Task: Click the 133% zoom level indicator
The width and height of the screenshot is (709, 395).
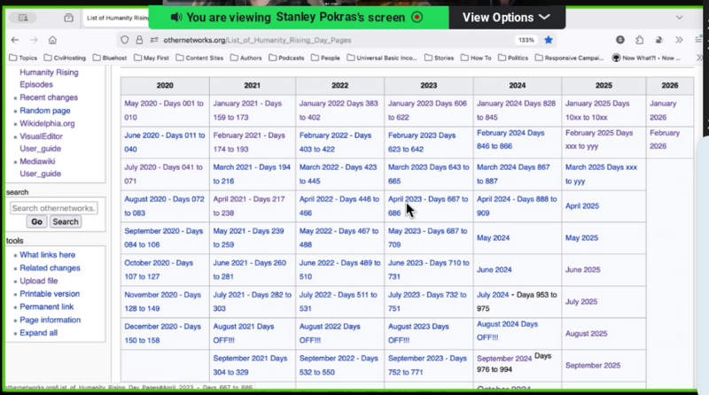Action: pyautogui.click(x=526, y=40)
